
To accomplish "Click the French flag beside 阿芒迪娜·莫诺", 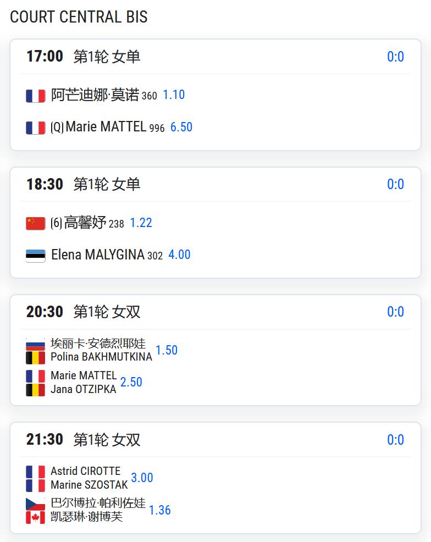I will tap(36, 96).
